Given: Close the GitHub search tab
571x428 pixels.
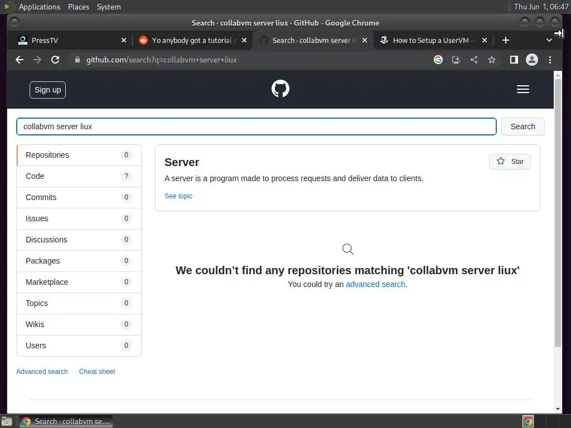Looking at the screenshot, I should (x=365, y=40).
